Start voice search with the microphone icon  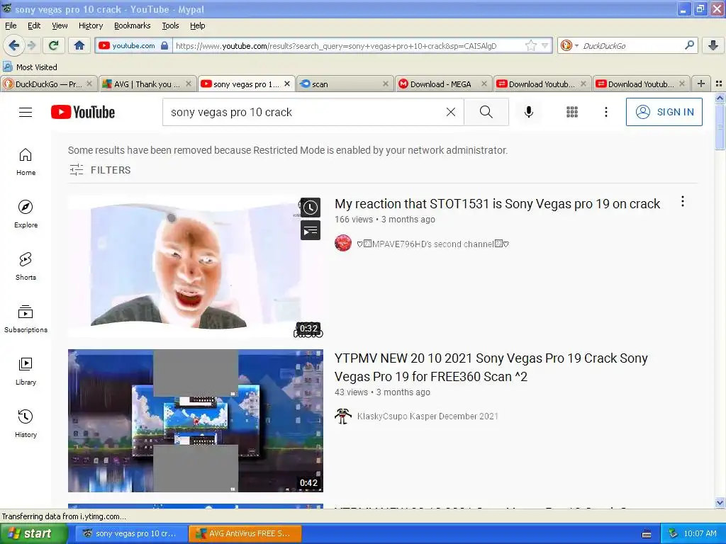pyautogui.click(x=529, y=112)
